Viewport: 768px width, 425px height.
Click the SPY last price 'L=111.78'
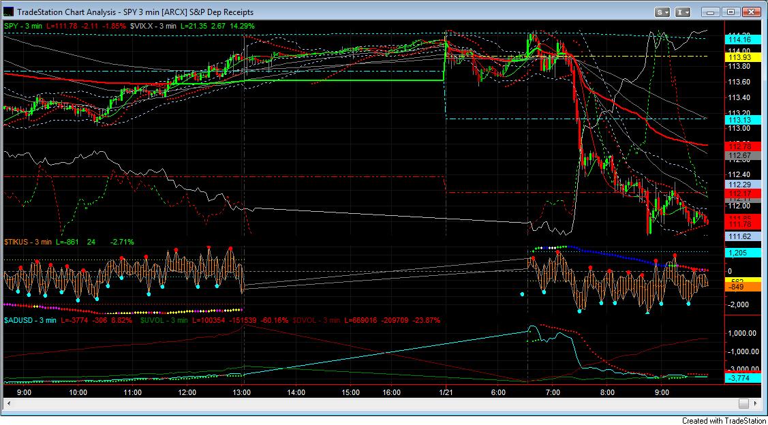tap(63, 25)
